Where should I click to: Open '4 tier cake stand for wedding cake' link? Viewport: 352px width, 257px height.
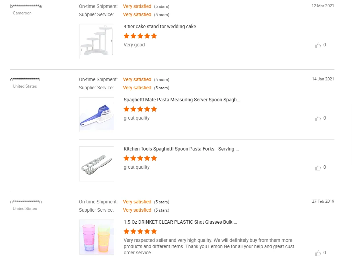(160, 26)
